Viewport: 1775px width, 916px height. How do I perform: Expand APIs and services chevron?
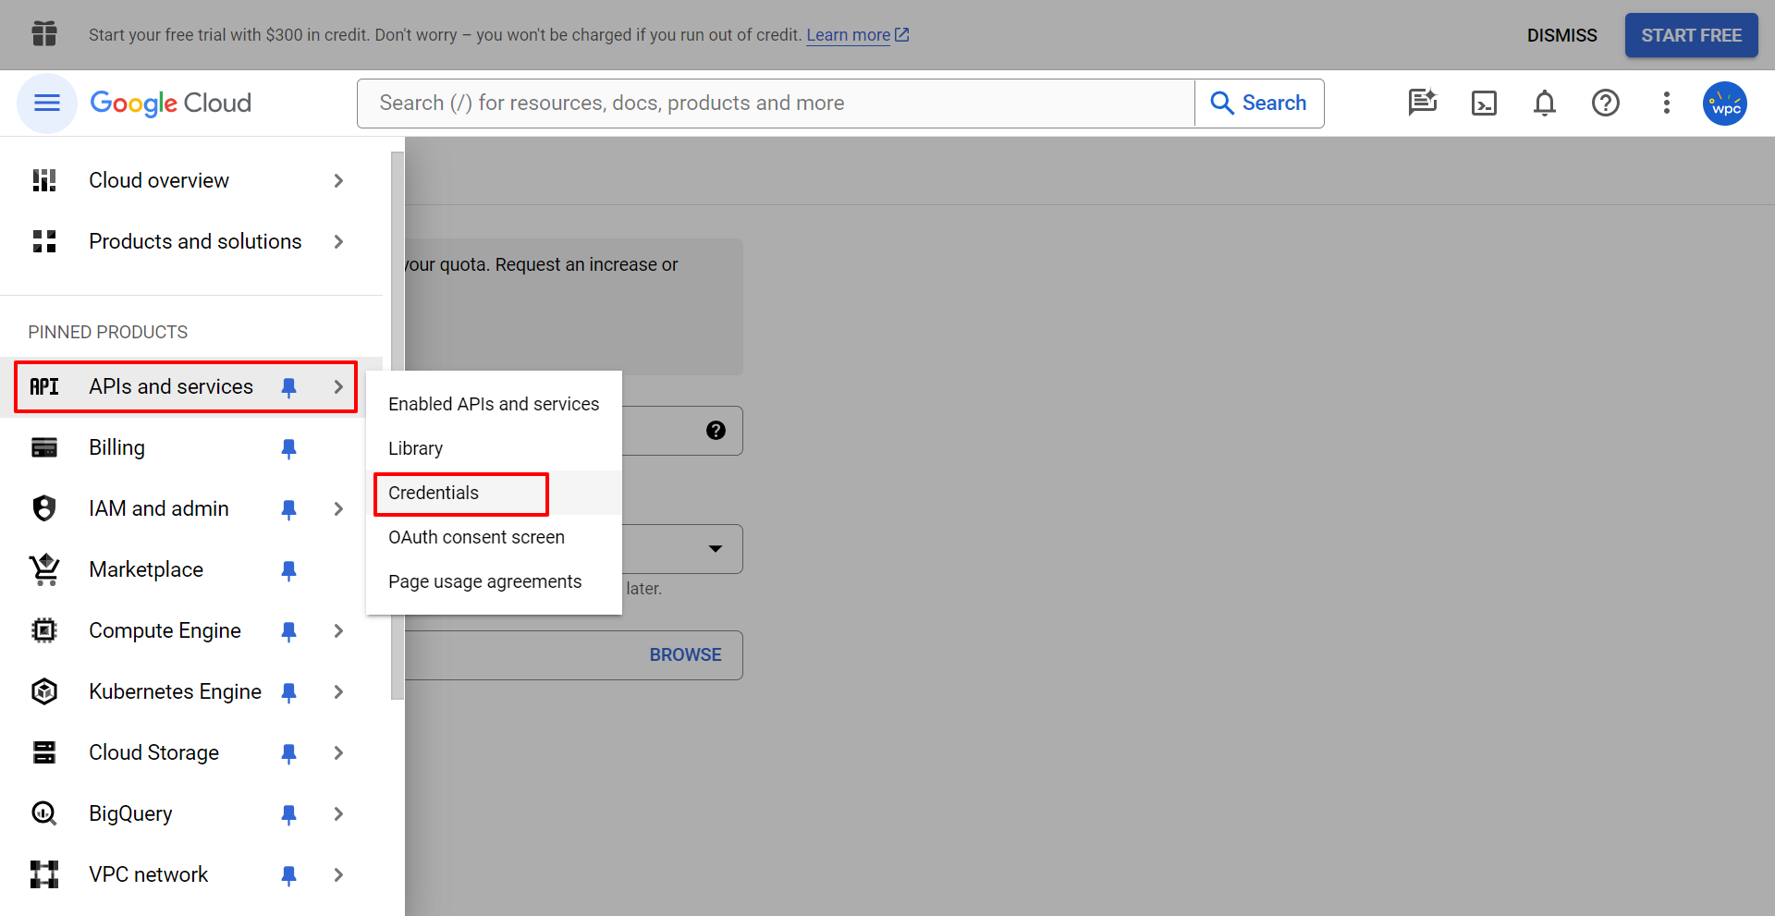338,386
